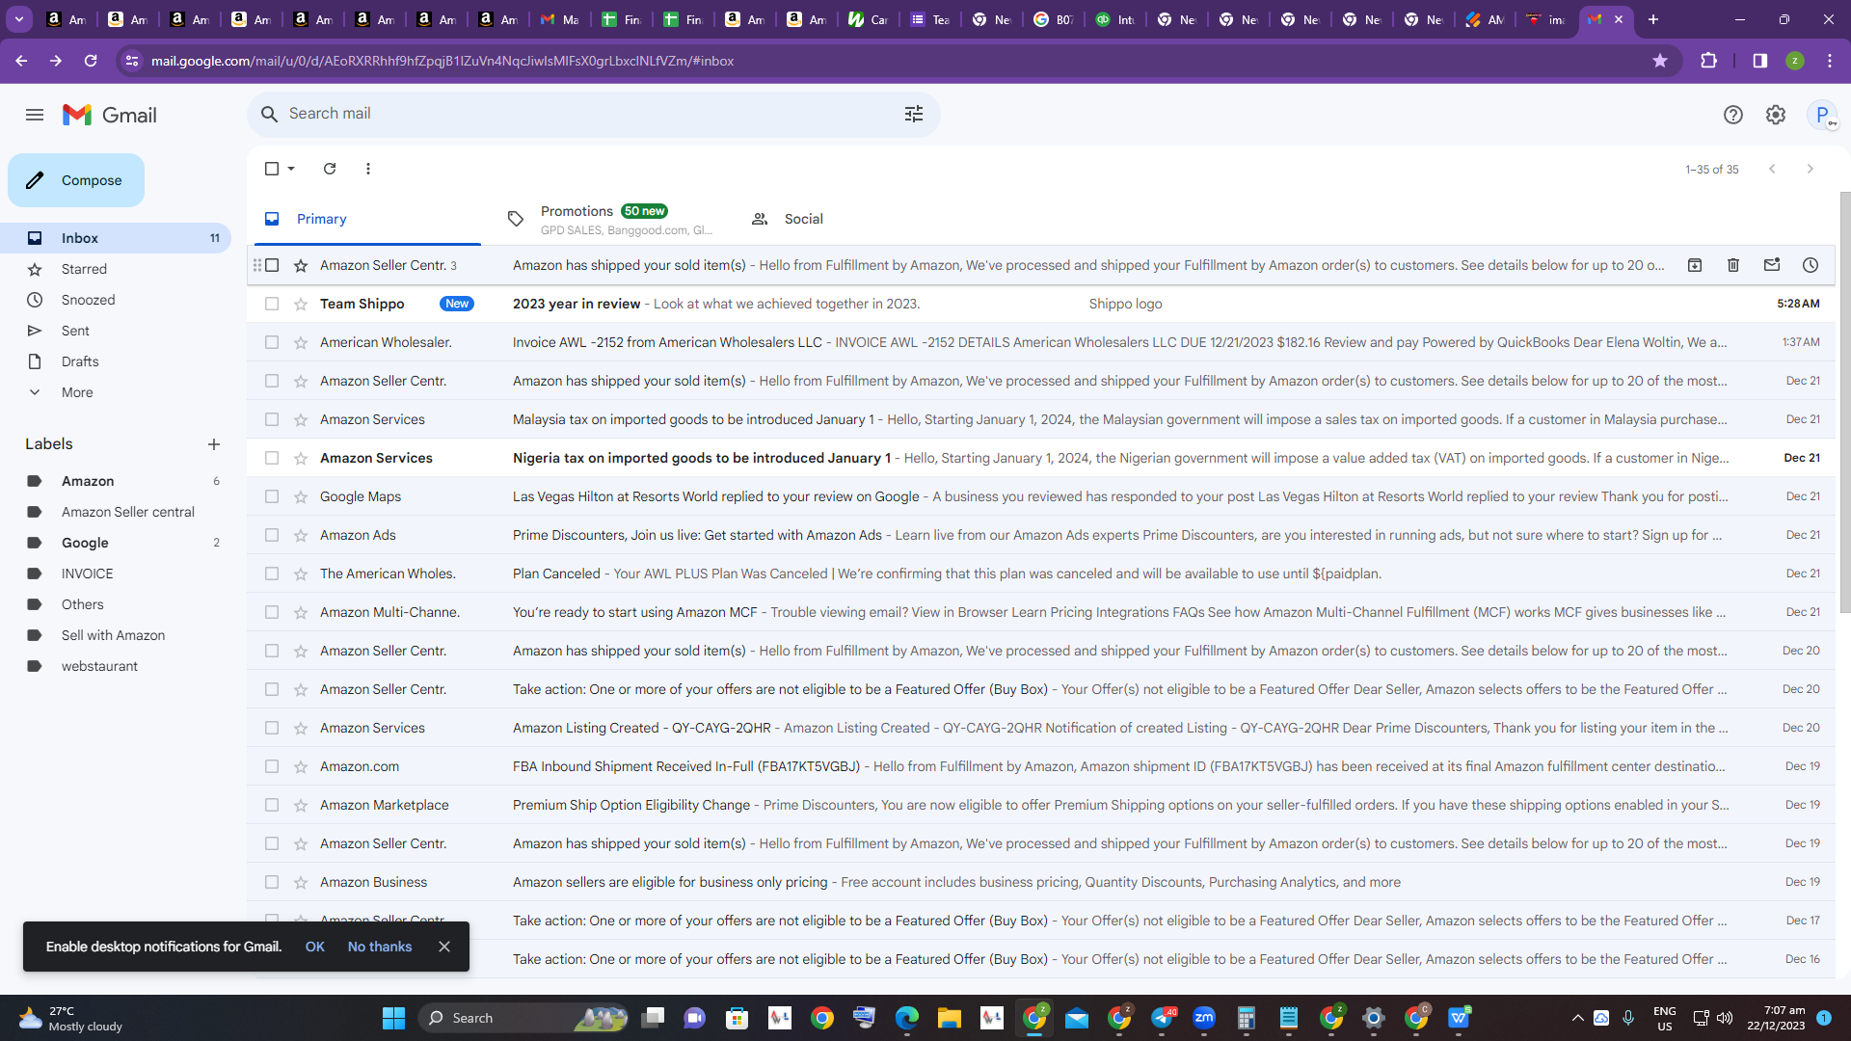Open the Amazon Seller central label
This screenshot has width=1851, height=1041.
[127, 512]
